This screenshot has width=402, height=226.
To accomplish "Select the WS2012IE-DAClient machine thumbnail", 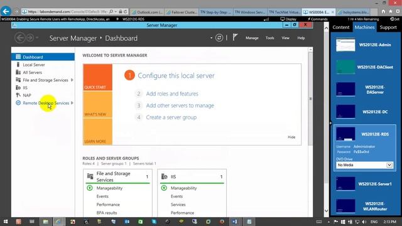I will [x=345, y=67].
